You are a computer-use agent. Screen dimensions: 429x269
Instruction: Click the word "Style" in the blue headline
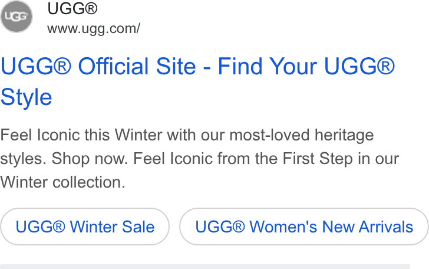click(26, 97)
